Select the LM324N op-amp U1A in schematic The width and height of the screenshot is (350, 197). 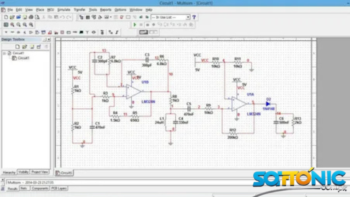tap(239, 104)
